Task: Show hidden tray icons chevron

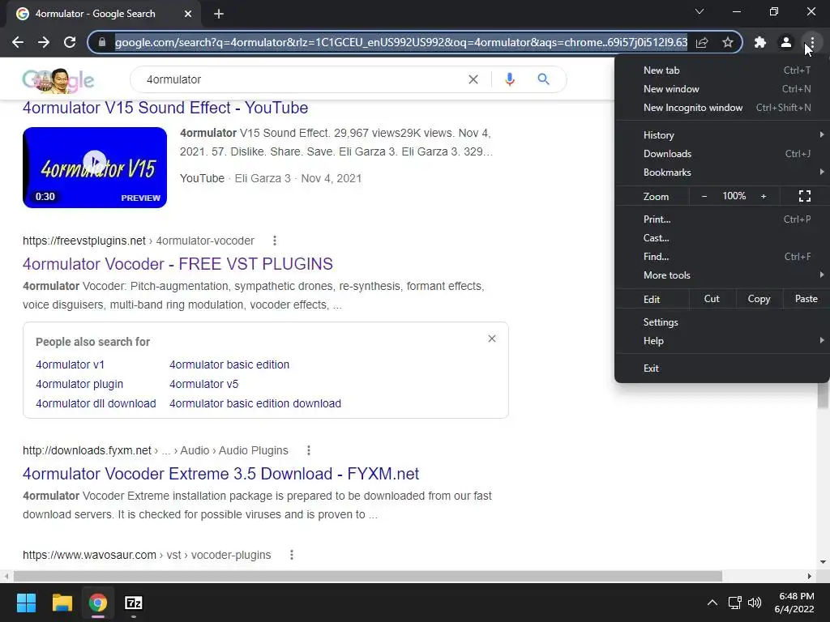Action: click(712, 603)
